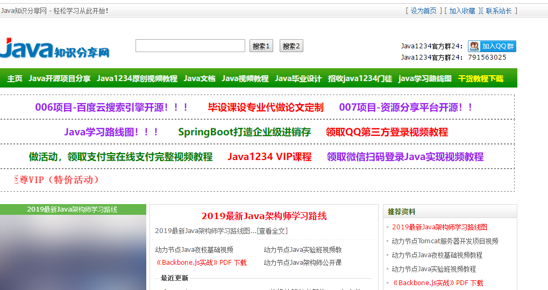Open the 006项目-百度云搜索引擎开源 link
Image resolution: width=548 pixels, height=290 pixels.
click(x=112, y=107)
